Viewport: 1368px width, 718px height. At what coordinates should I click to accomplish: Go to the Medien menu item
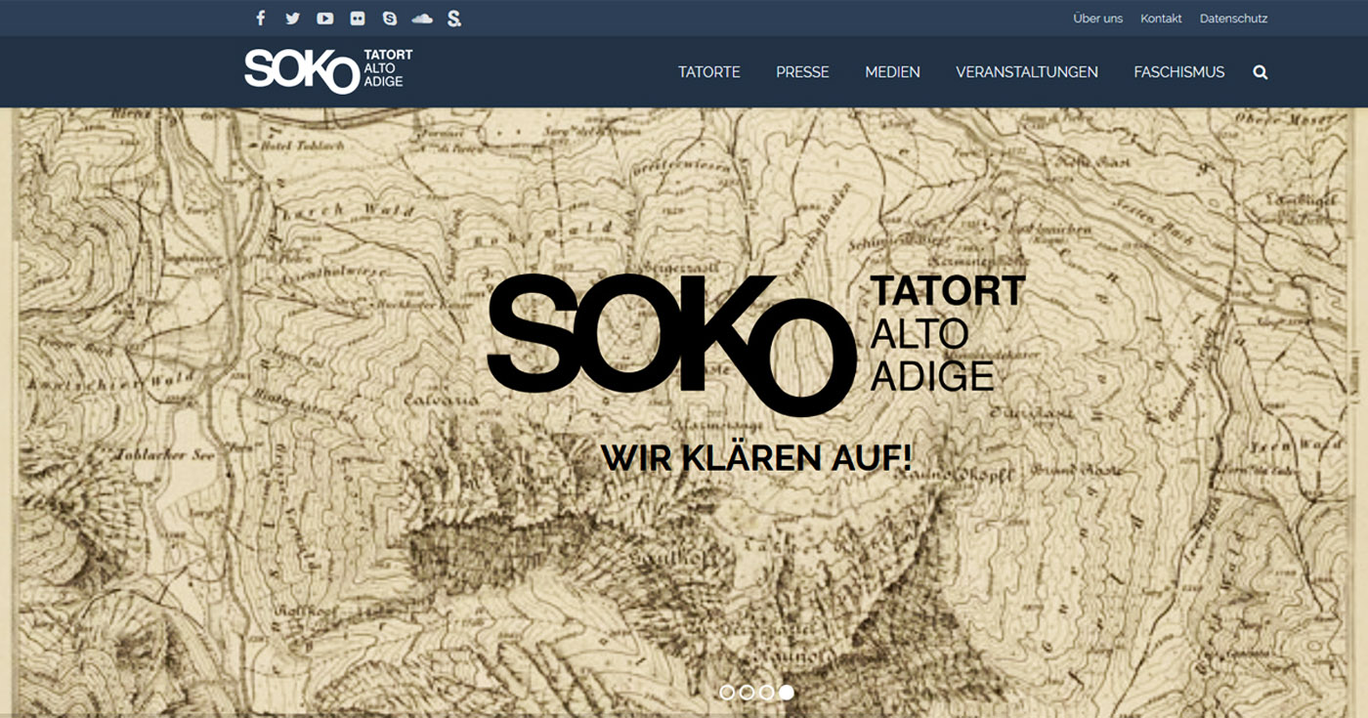[892, 71]
